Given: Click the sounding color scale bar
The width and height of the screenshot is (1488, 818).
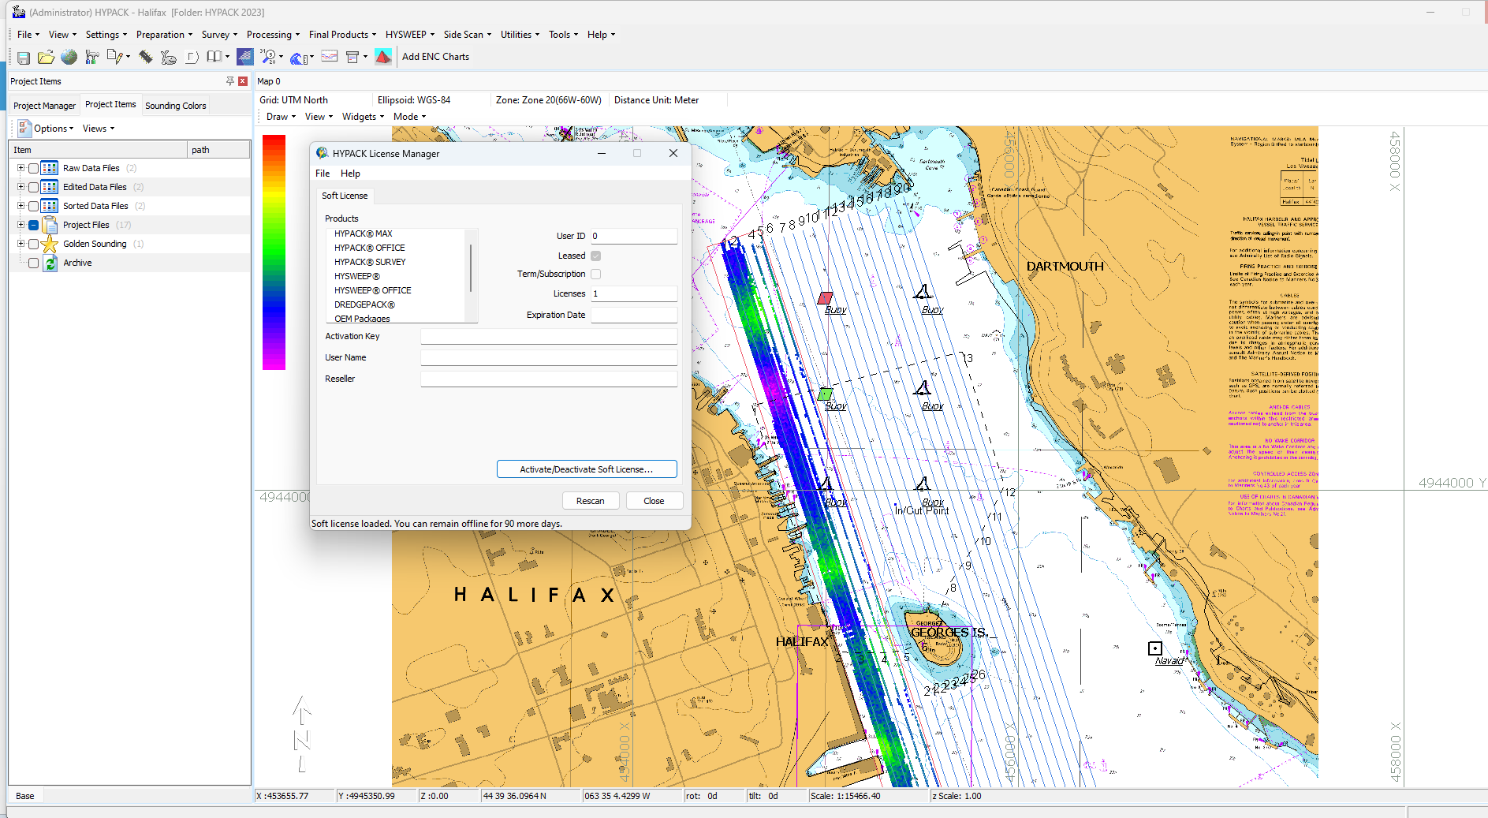Looking at the screenshot, I should tap(274, 252).
